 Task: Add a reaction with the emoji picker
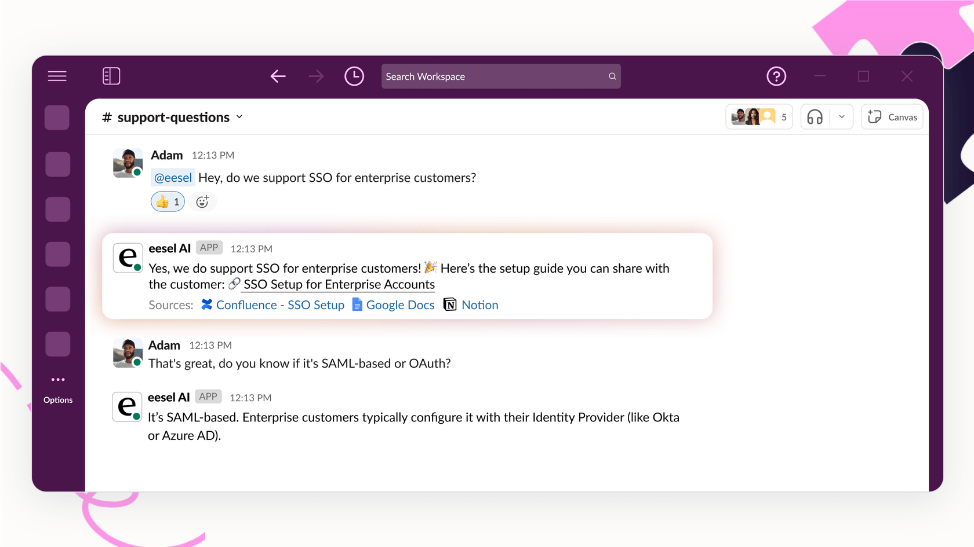[202, 201]
